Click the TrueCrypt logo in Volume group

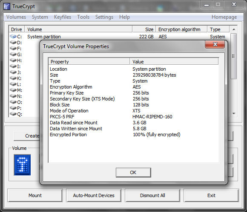[22, 165]
